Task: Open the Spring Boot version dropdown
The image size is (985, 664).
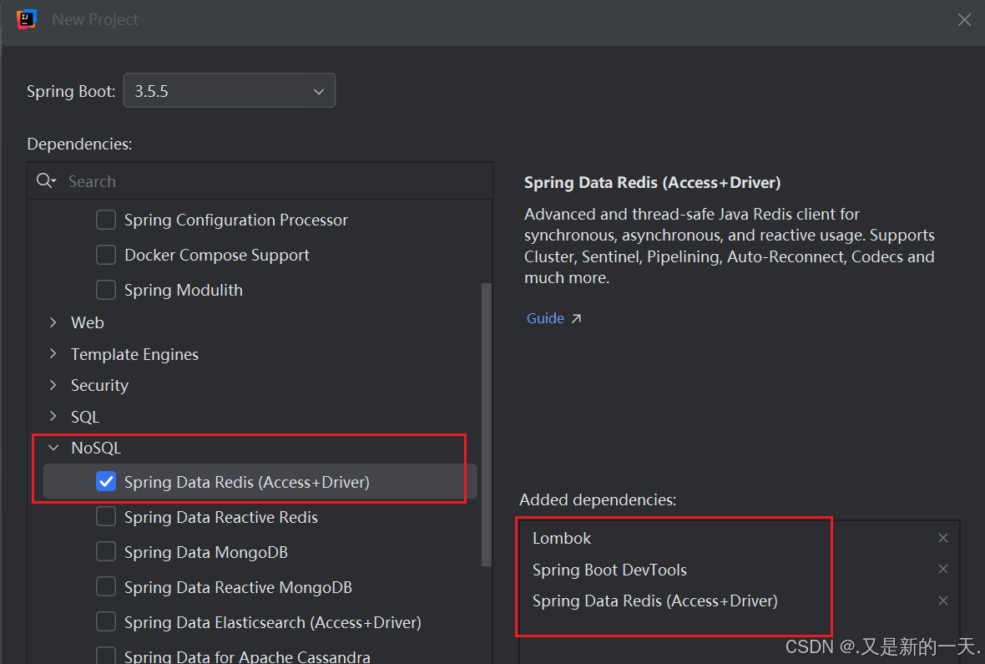Action: 230,90
